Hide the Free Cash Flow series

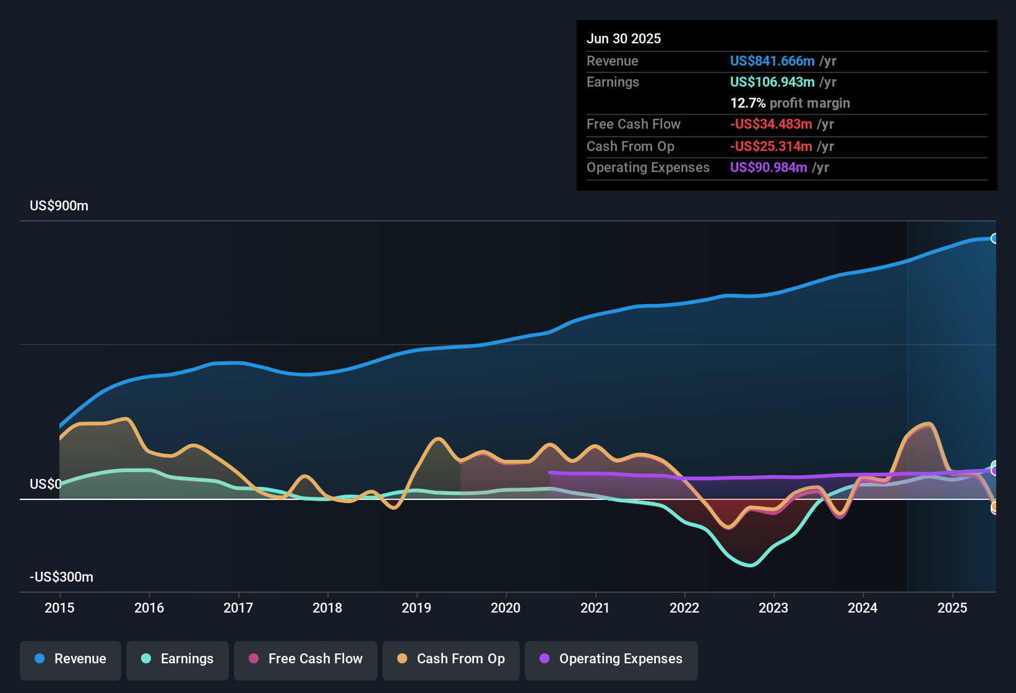(306, 659)
